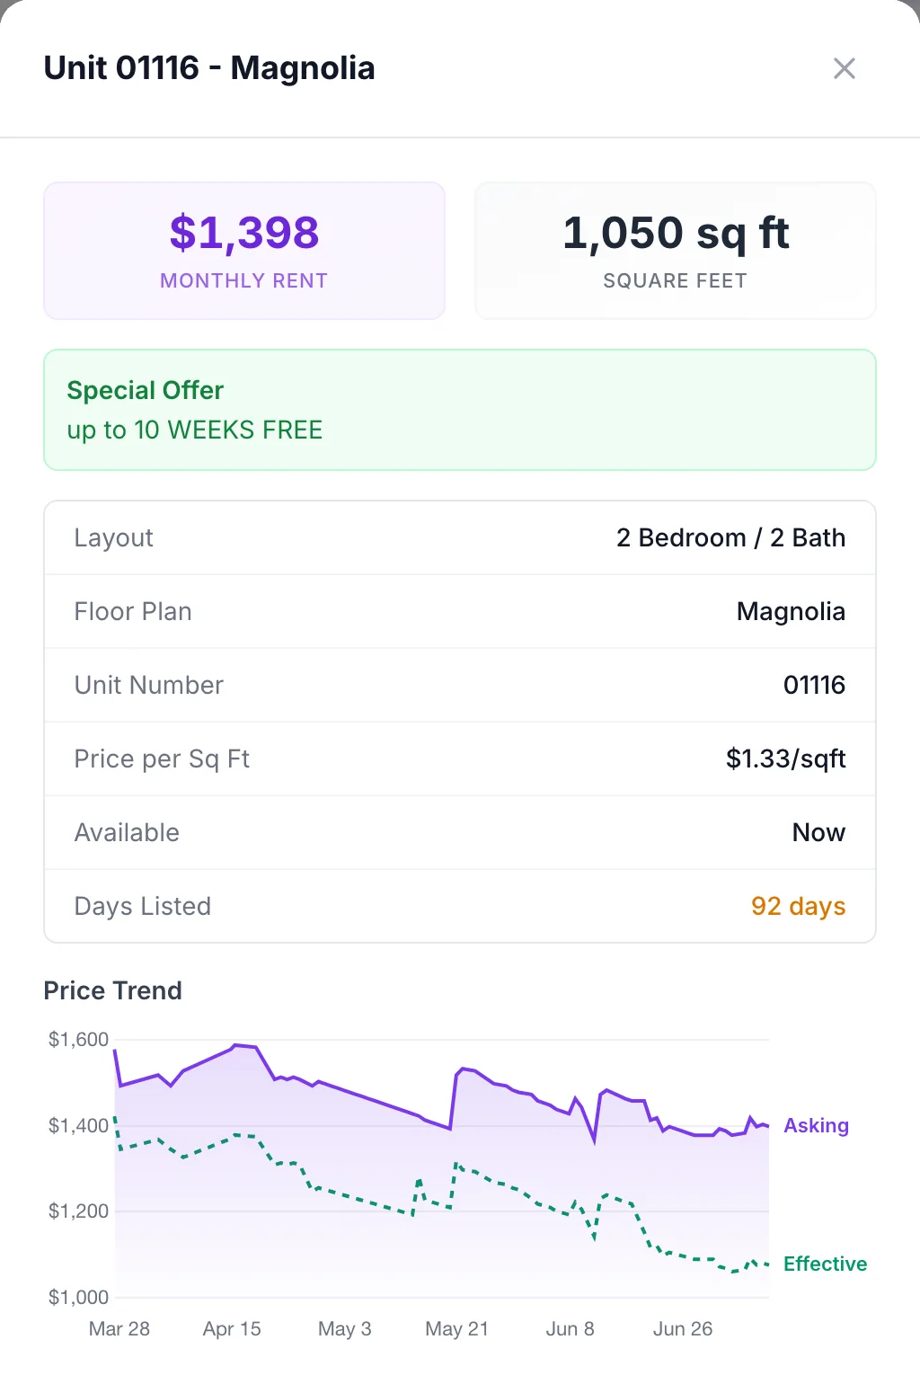
Task: Click the Available value 'Now'
Action: (x=818, y=832)
